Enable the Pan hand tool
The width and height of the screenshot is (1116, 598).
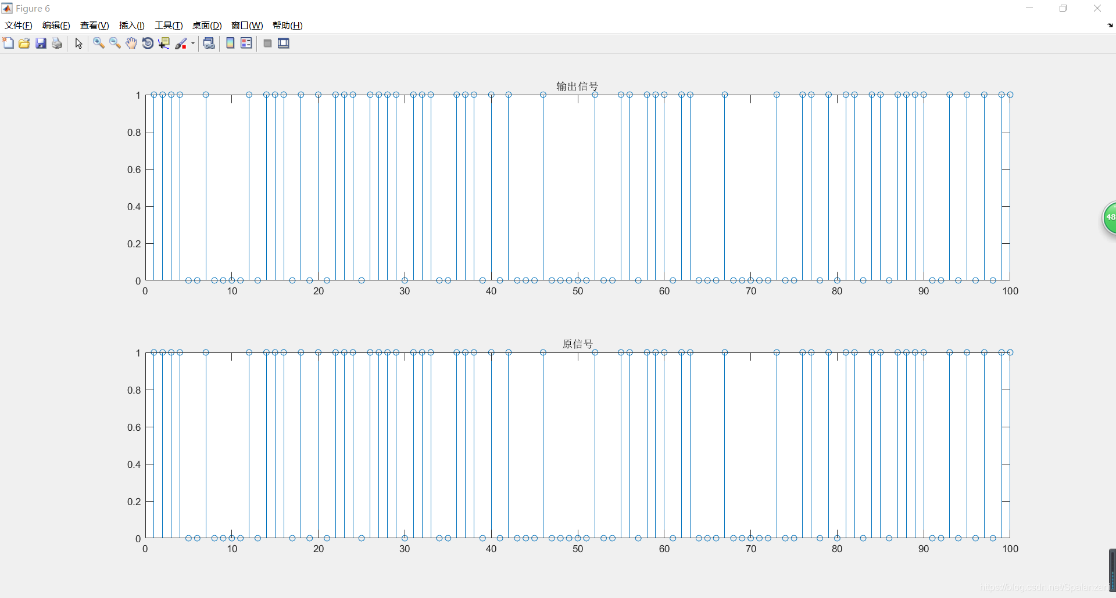tap(131, 44)
